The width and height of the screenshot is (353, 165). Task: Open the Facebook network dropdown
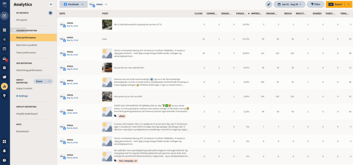coord(73,4)
